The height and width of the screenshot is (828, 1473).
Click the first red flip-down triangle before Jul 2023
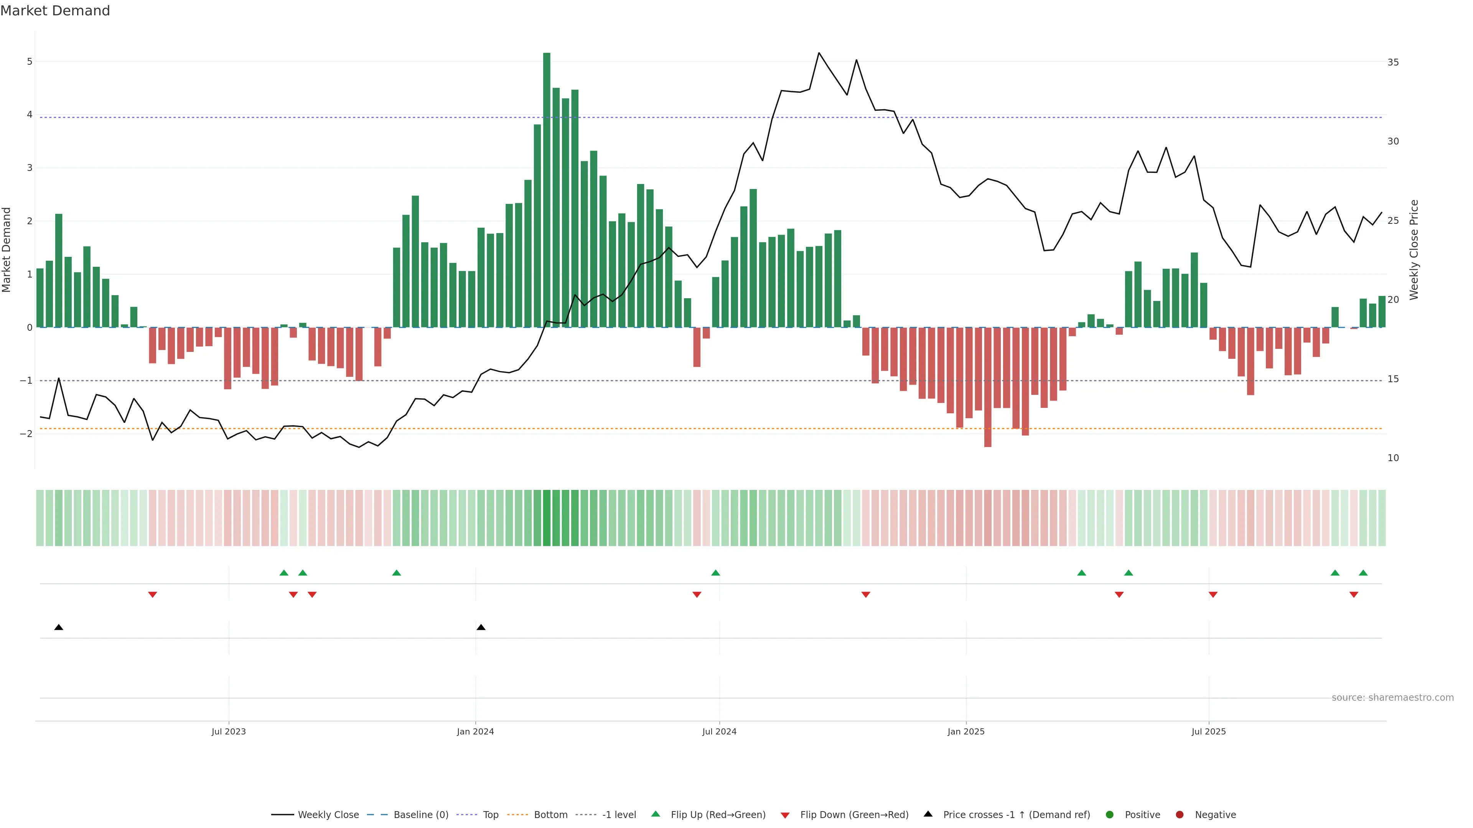153,595
